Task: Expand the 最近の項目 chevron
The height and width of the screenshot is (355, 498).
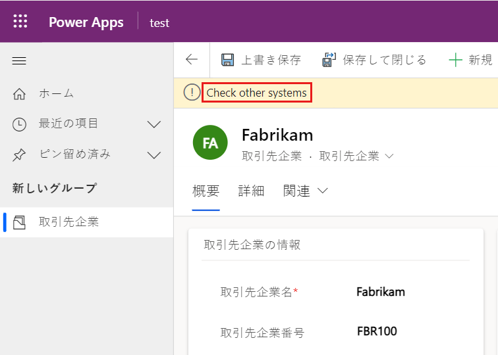Action: click(x=154, y=124)
